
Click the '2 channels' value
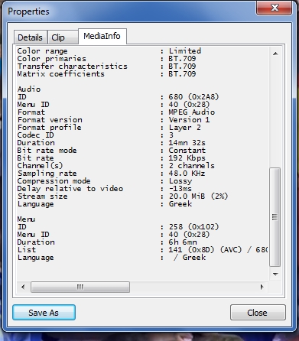(191, 166)
